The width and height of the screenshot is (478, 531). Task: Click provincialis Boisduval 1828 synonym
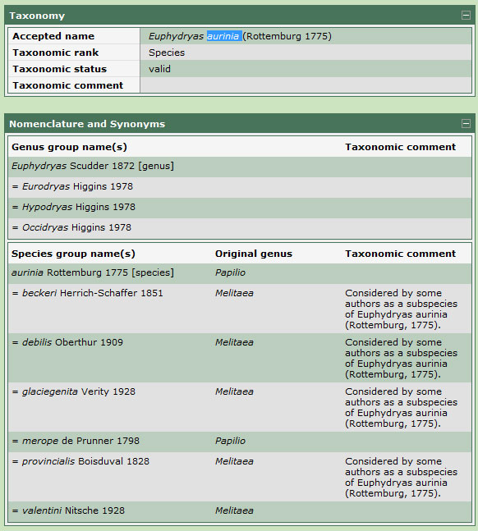click(80, 461)
